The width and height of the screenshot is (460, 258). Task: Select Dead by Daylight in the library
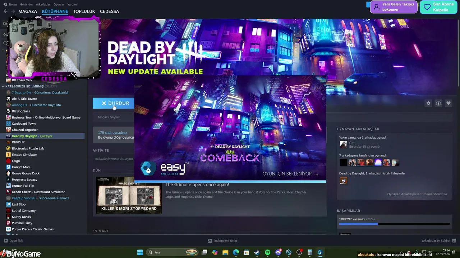coord(42,136)
